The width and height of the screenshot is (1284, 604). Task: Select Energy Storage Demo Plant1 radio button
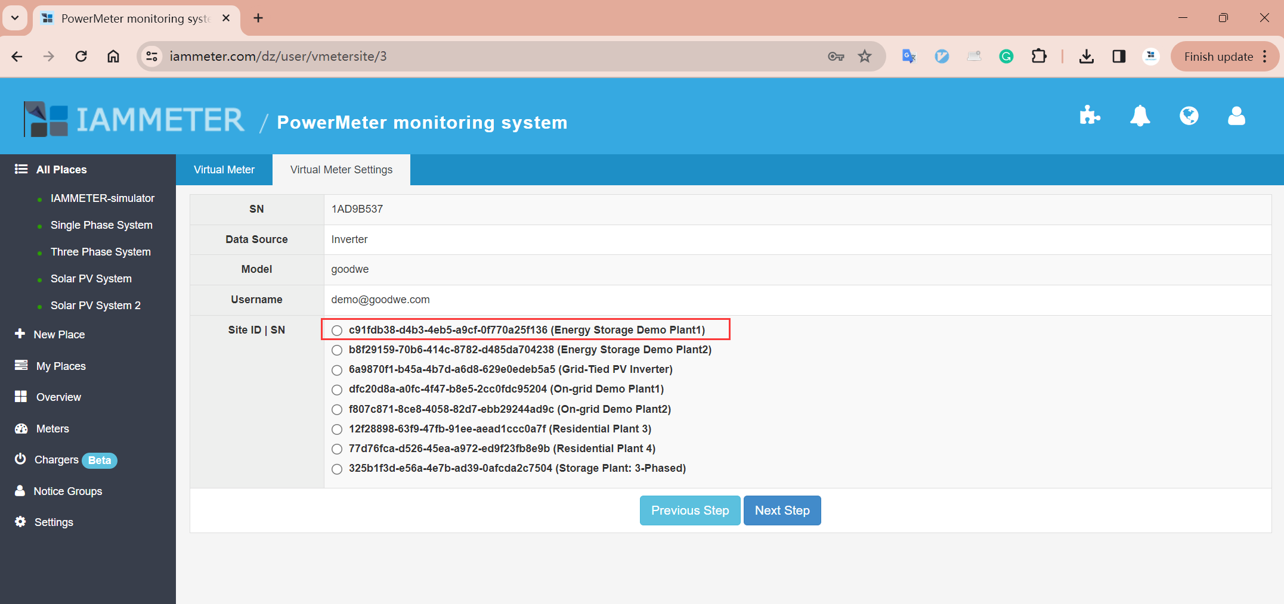(337, 331)
